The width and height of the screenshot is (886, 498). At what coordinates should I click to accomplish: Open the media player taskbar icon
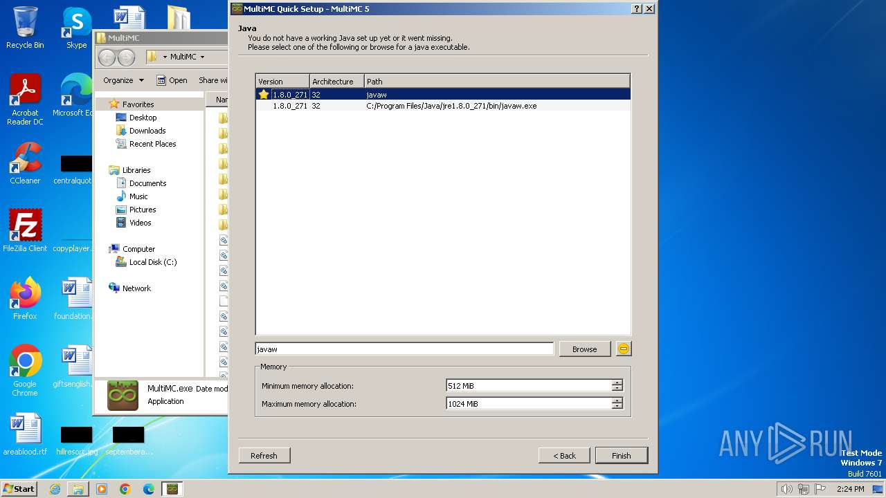click(102, 489)
